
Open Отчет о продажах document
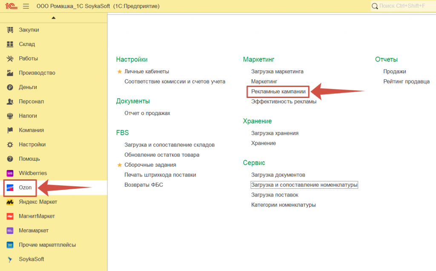pyautogui.click(x=147, y=113)
